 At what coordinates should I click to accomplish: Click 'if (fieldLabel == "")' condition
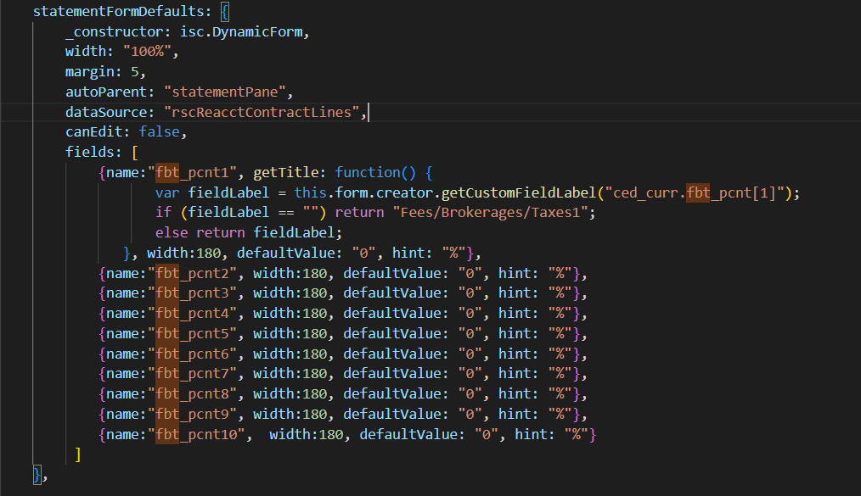point(240,213)
